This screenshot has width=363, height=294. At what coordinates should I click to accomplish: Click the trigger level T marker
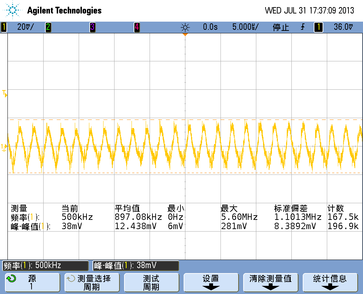(4, 93)
